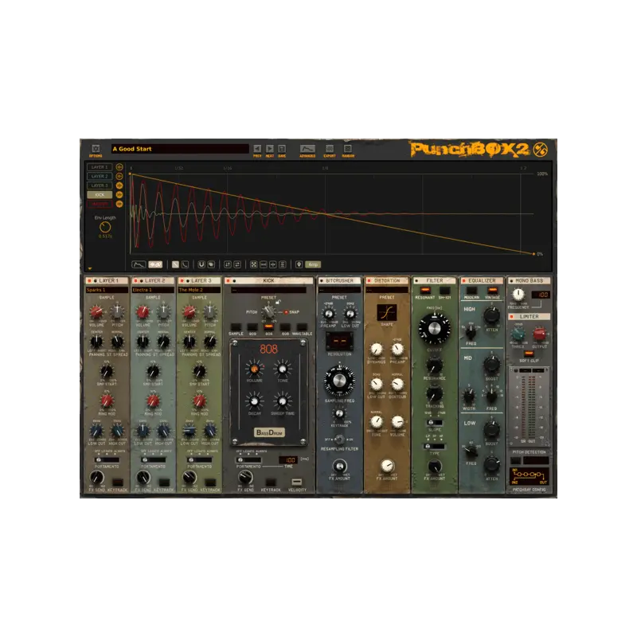Toggle the Soft Clip switch on Limiter
The image size is (637, 637).
pos(529,354)
